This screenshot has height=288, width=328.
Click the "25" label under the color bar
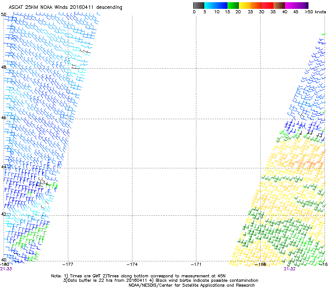pyautogui.click(x=250, y=12)
